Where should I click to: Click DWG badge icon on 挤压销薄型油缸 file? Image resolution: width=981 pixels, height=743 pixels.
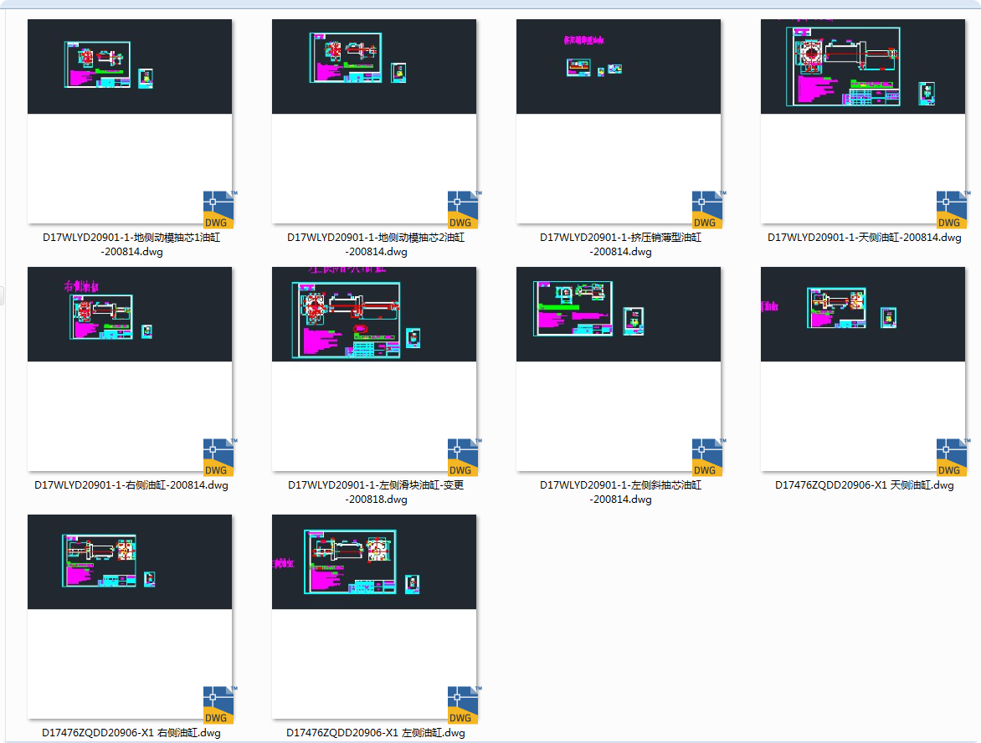[x=706, y=210]
